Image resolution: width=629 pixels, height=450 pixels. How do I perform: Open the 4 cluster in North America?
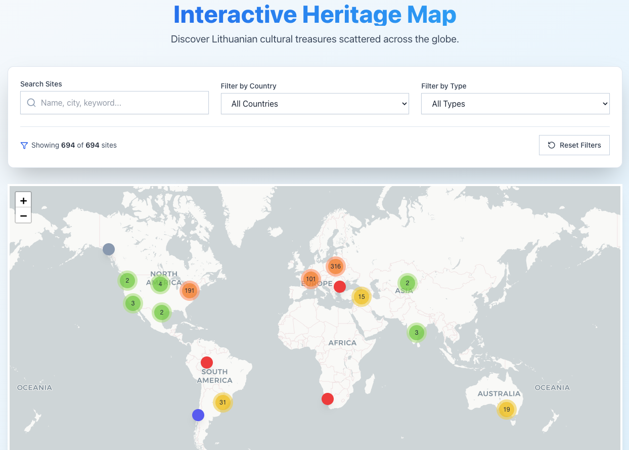tap(160, 284)
